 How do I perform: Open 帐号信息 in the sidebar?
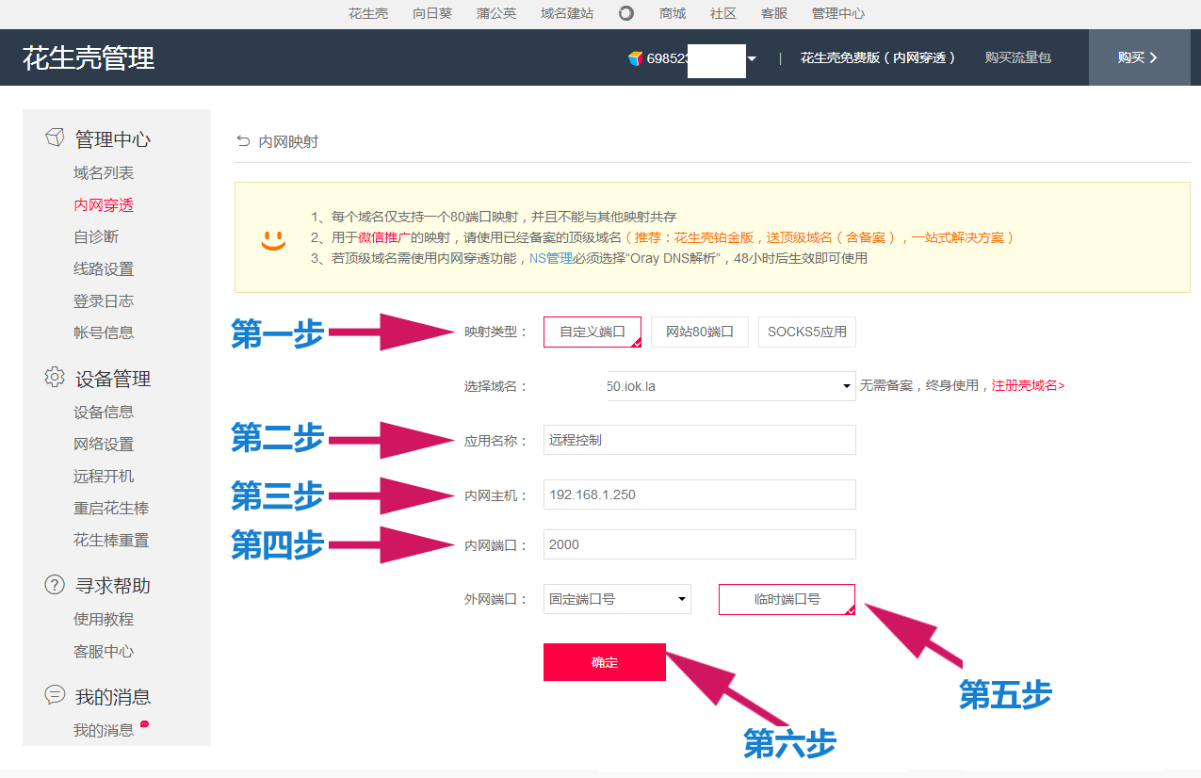(104, 332)
